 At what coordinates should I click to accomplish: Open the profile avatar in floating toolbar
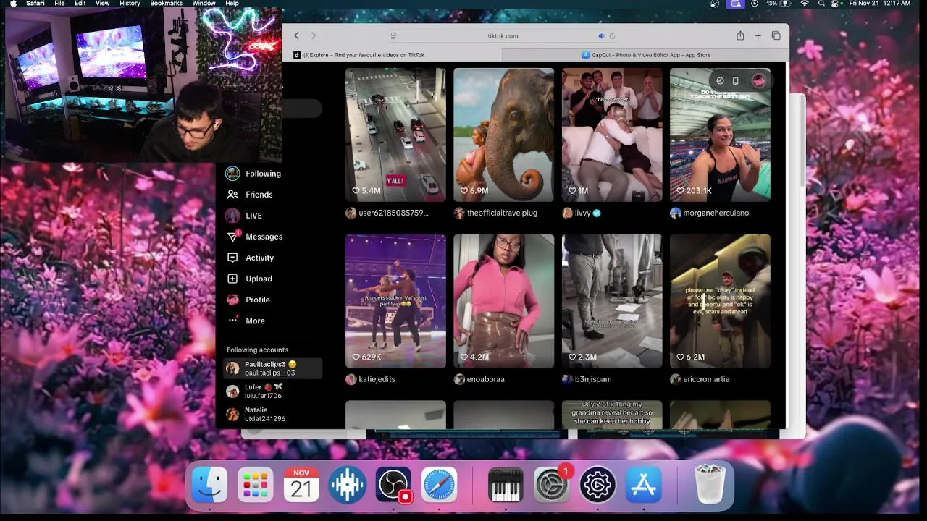coord(758,80)
